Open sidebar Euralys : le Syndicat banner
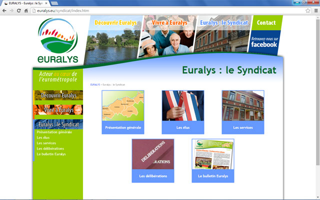This screenshot has height=200, width=320. (x=58, y=124)
